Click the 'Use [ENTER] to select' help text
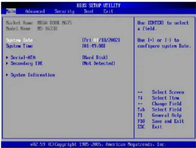 [163, 23]
